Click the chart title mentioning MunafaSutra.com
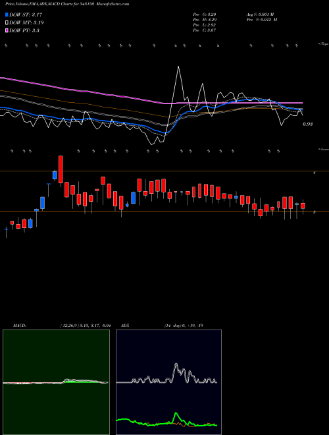Screen dimensions: 329x435 (67, 4)
